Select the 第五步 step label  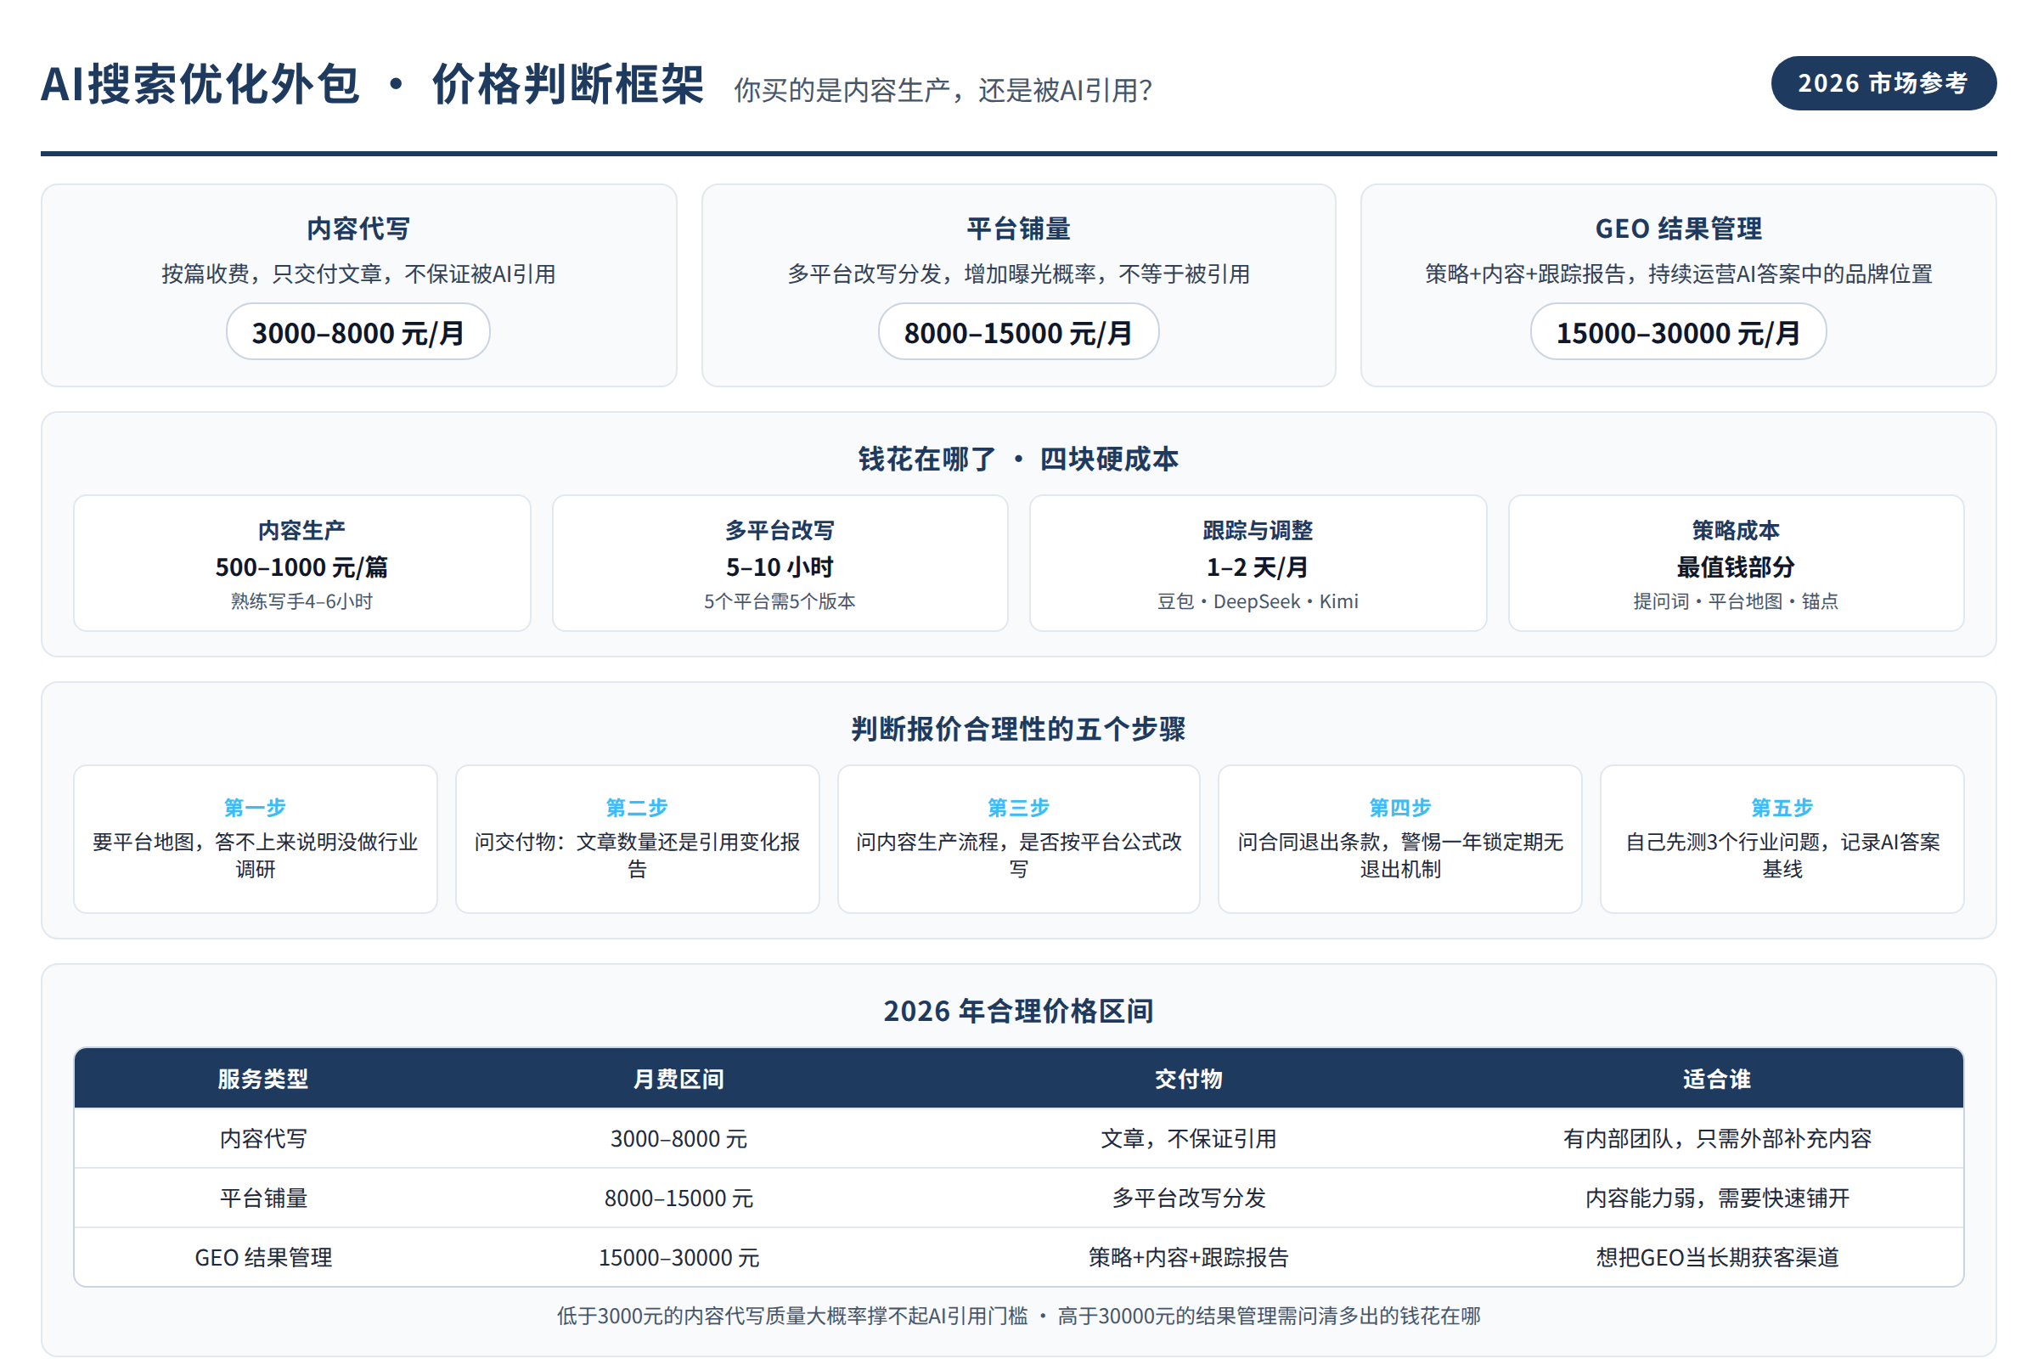1782,808
